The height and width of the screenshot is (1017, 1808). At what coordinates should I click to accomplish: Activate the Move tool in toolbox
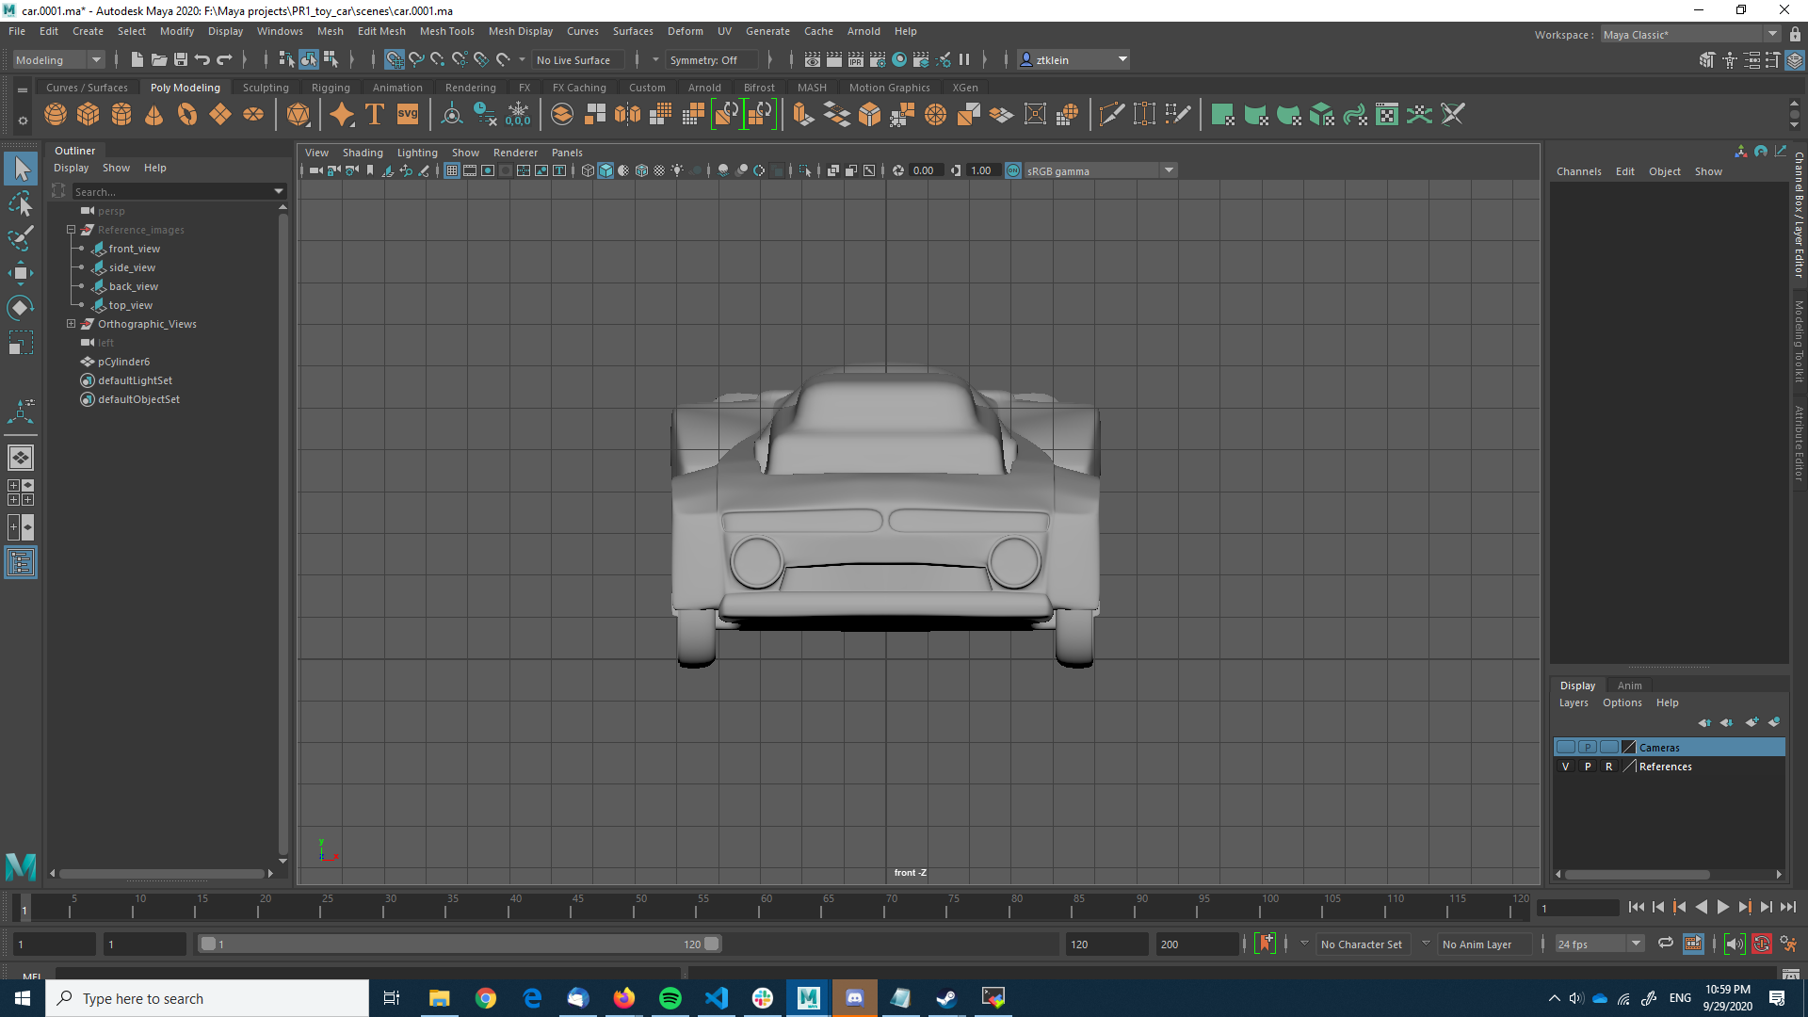tap(21, 274)
